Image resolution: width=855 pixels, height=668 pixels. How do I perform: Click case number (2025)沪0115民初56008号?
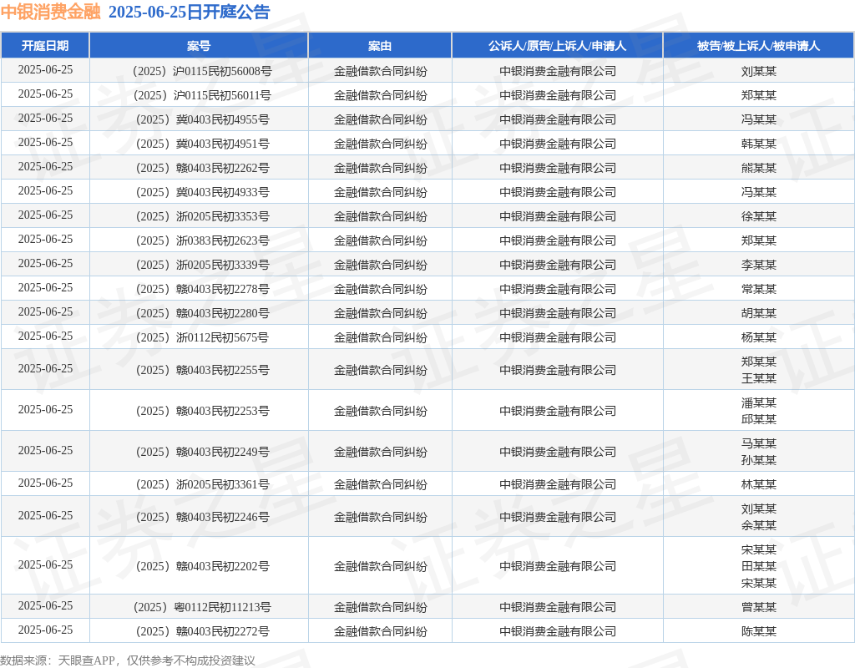click(202, 71)
